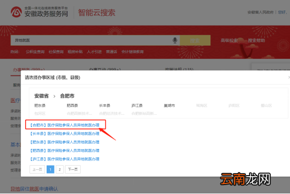
Task: Open 【肥西县】医疗保险参保人员异地就医办理 result
Action: pyautogui.click(x=65, y=150)
